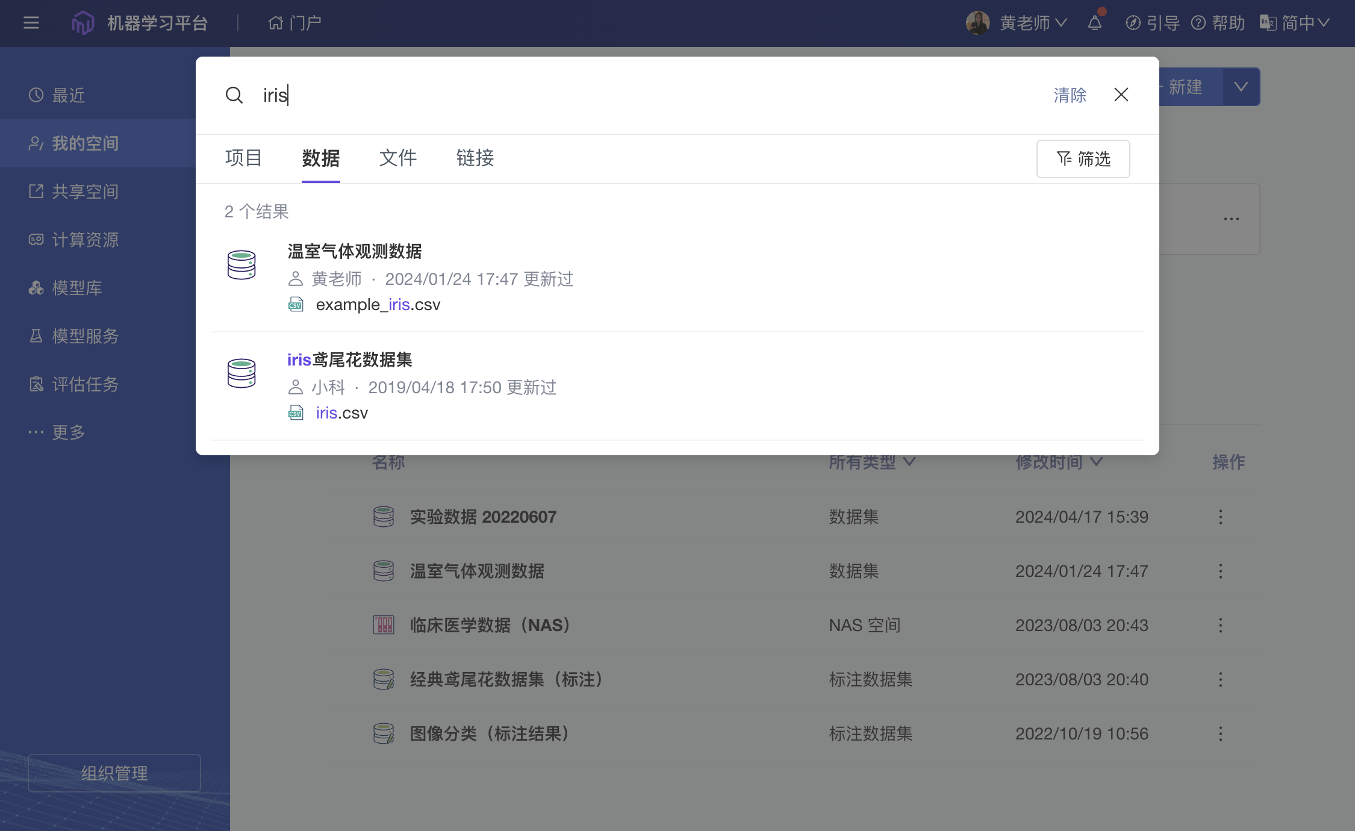This screenshot has width=1355, height=831.
Task: Select the 链接 tab
Action: tap(475, 158)
